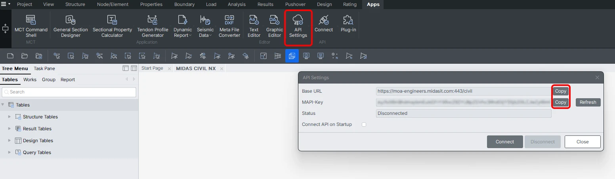
Task: Click Refresh beside the MAPI-Key field
Action: click(x=588, y=102)
